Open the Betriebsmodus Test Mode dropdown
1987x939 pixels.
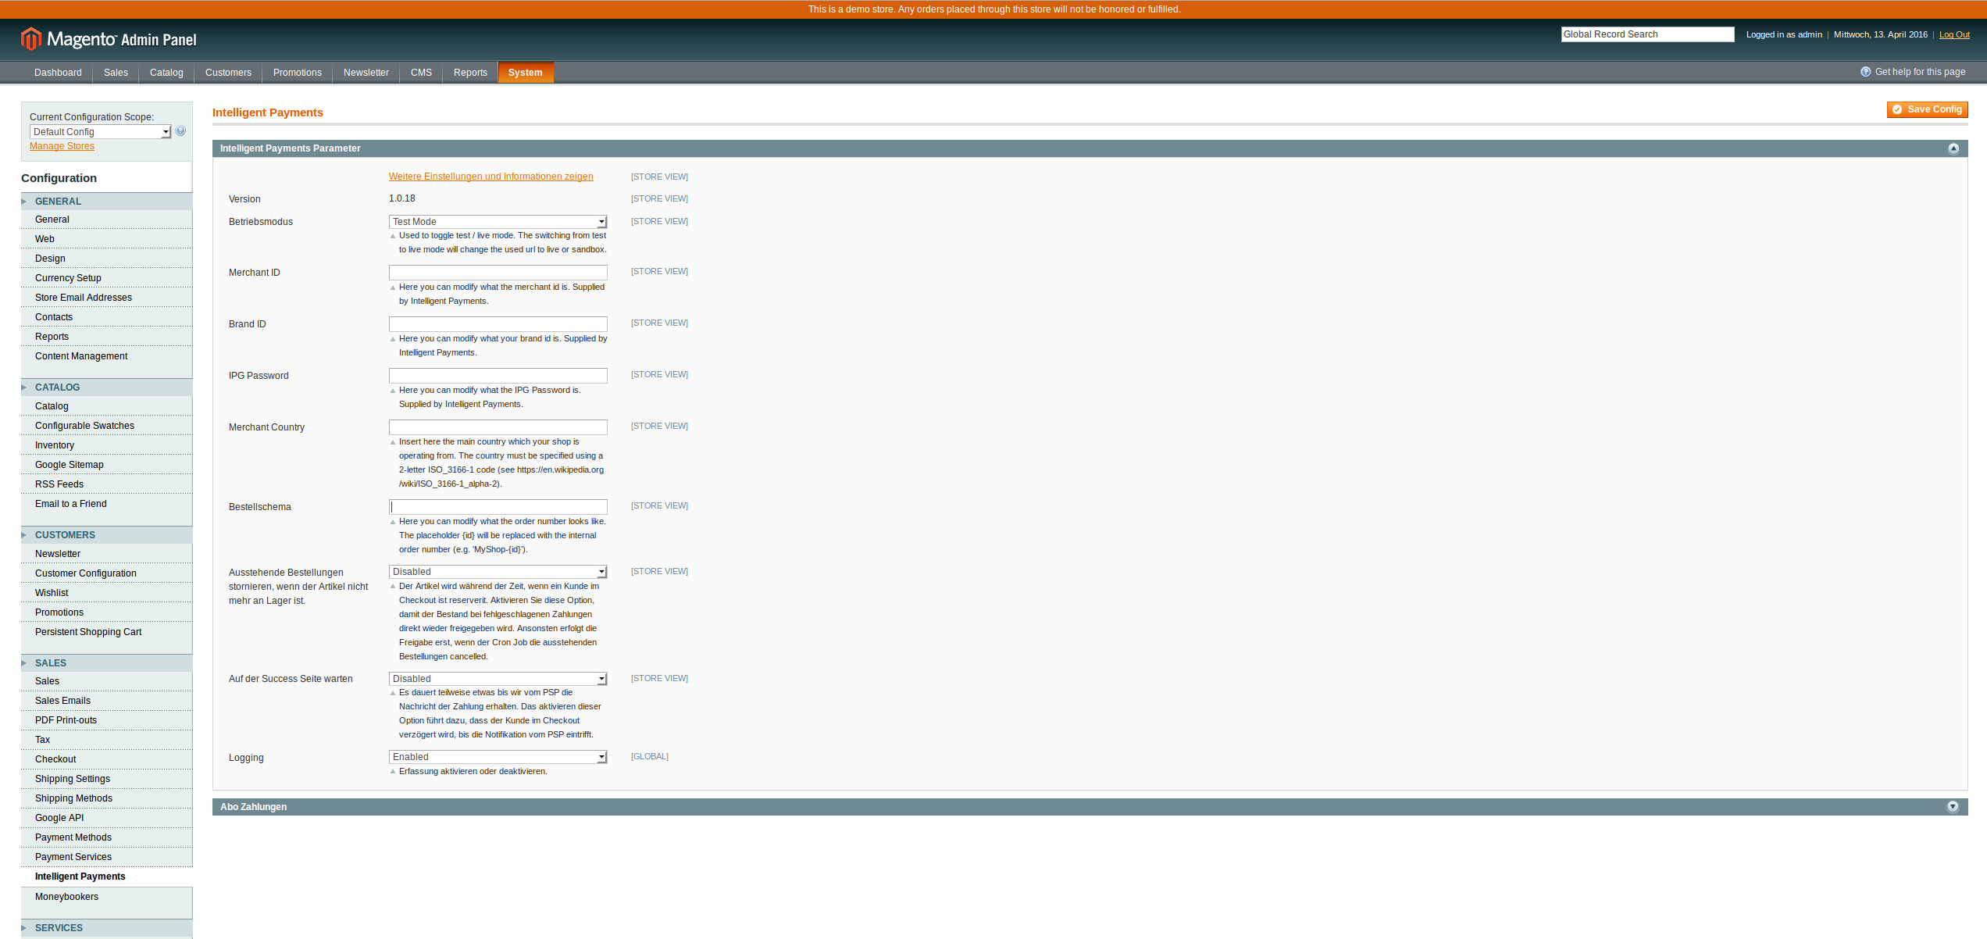point(498,222)
